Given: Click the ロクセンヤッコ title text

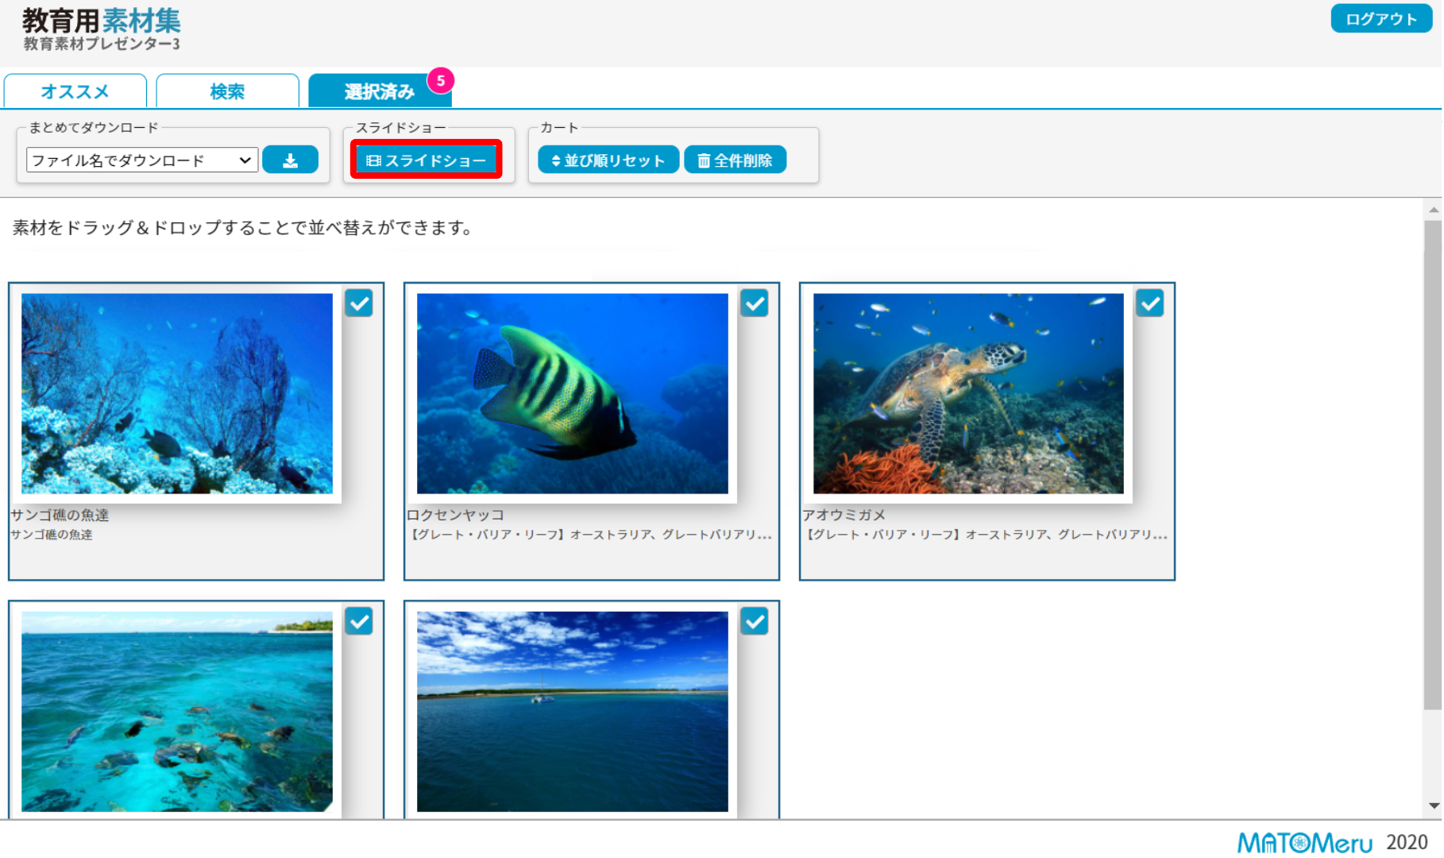Looking at the screenshot, I should (x=455, y=515).
